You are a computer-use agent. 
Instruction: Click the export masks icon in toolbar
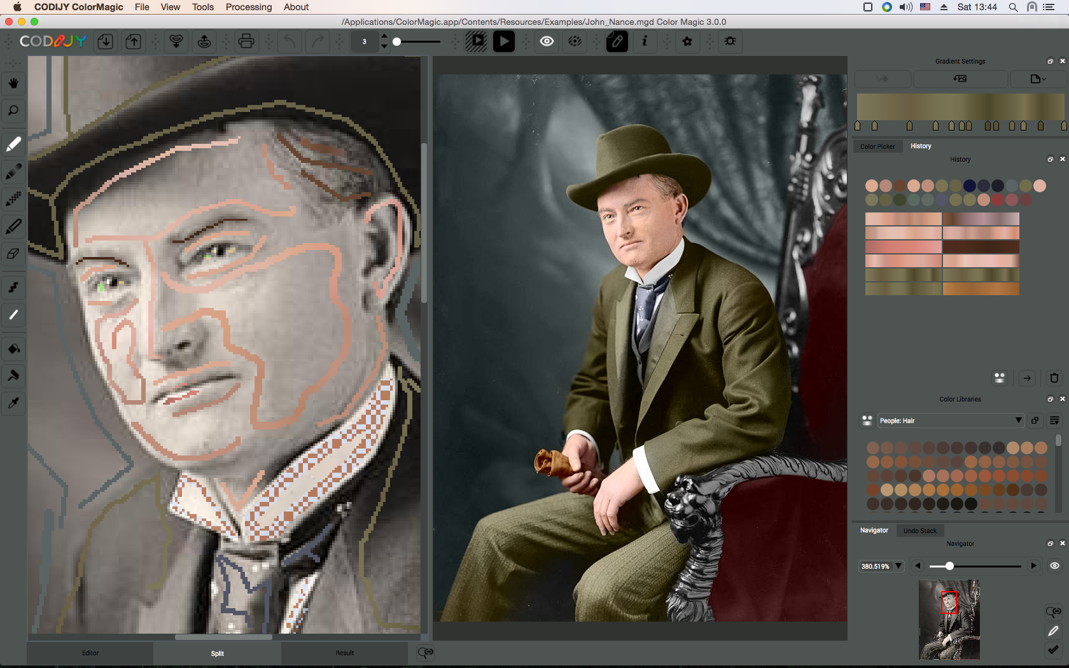click(204, 41)
